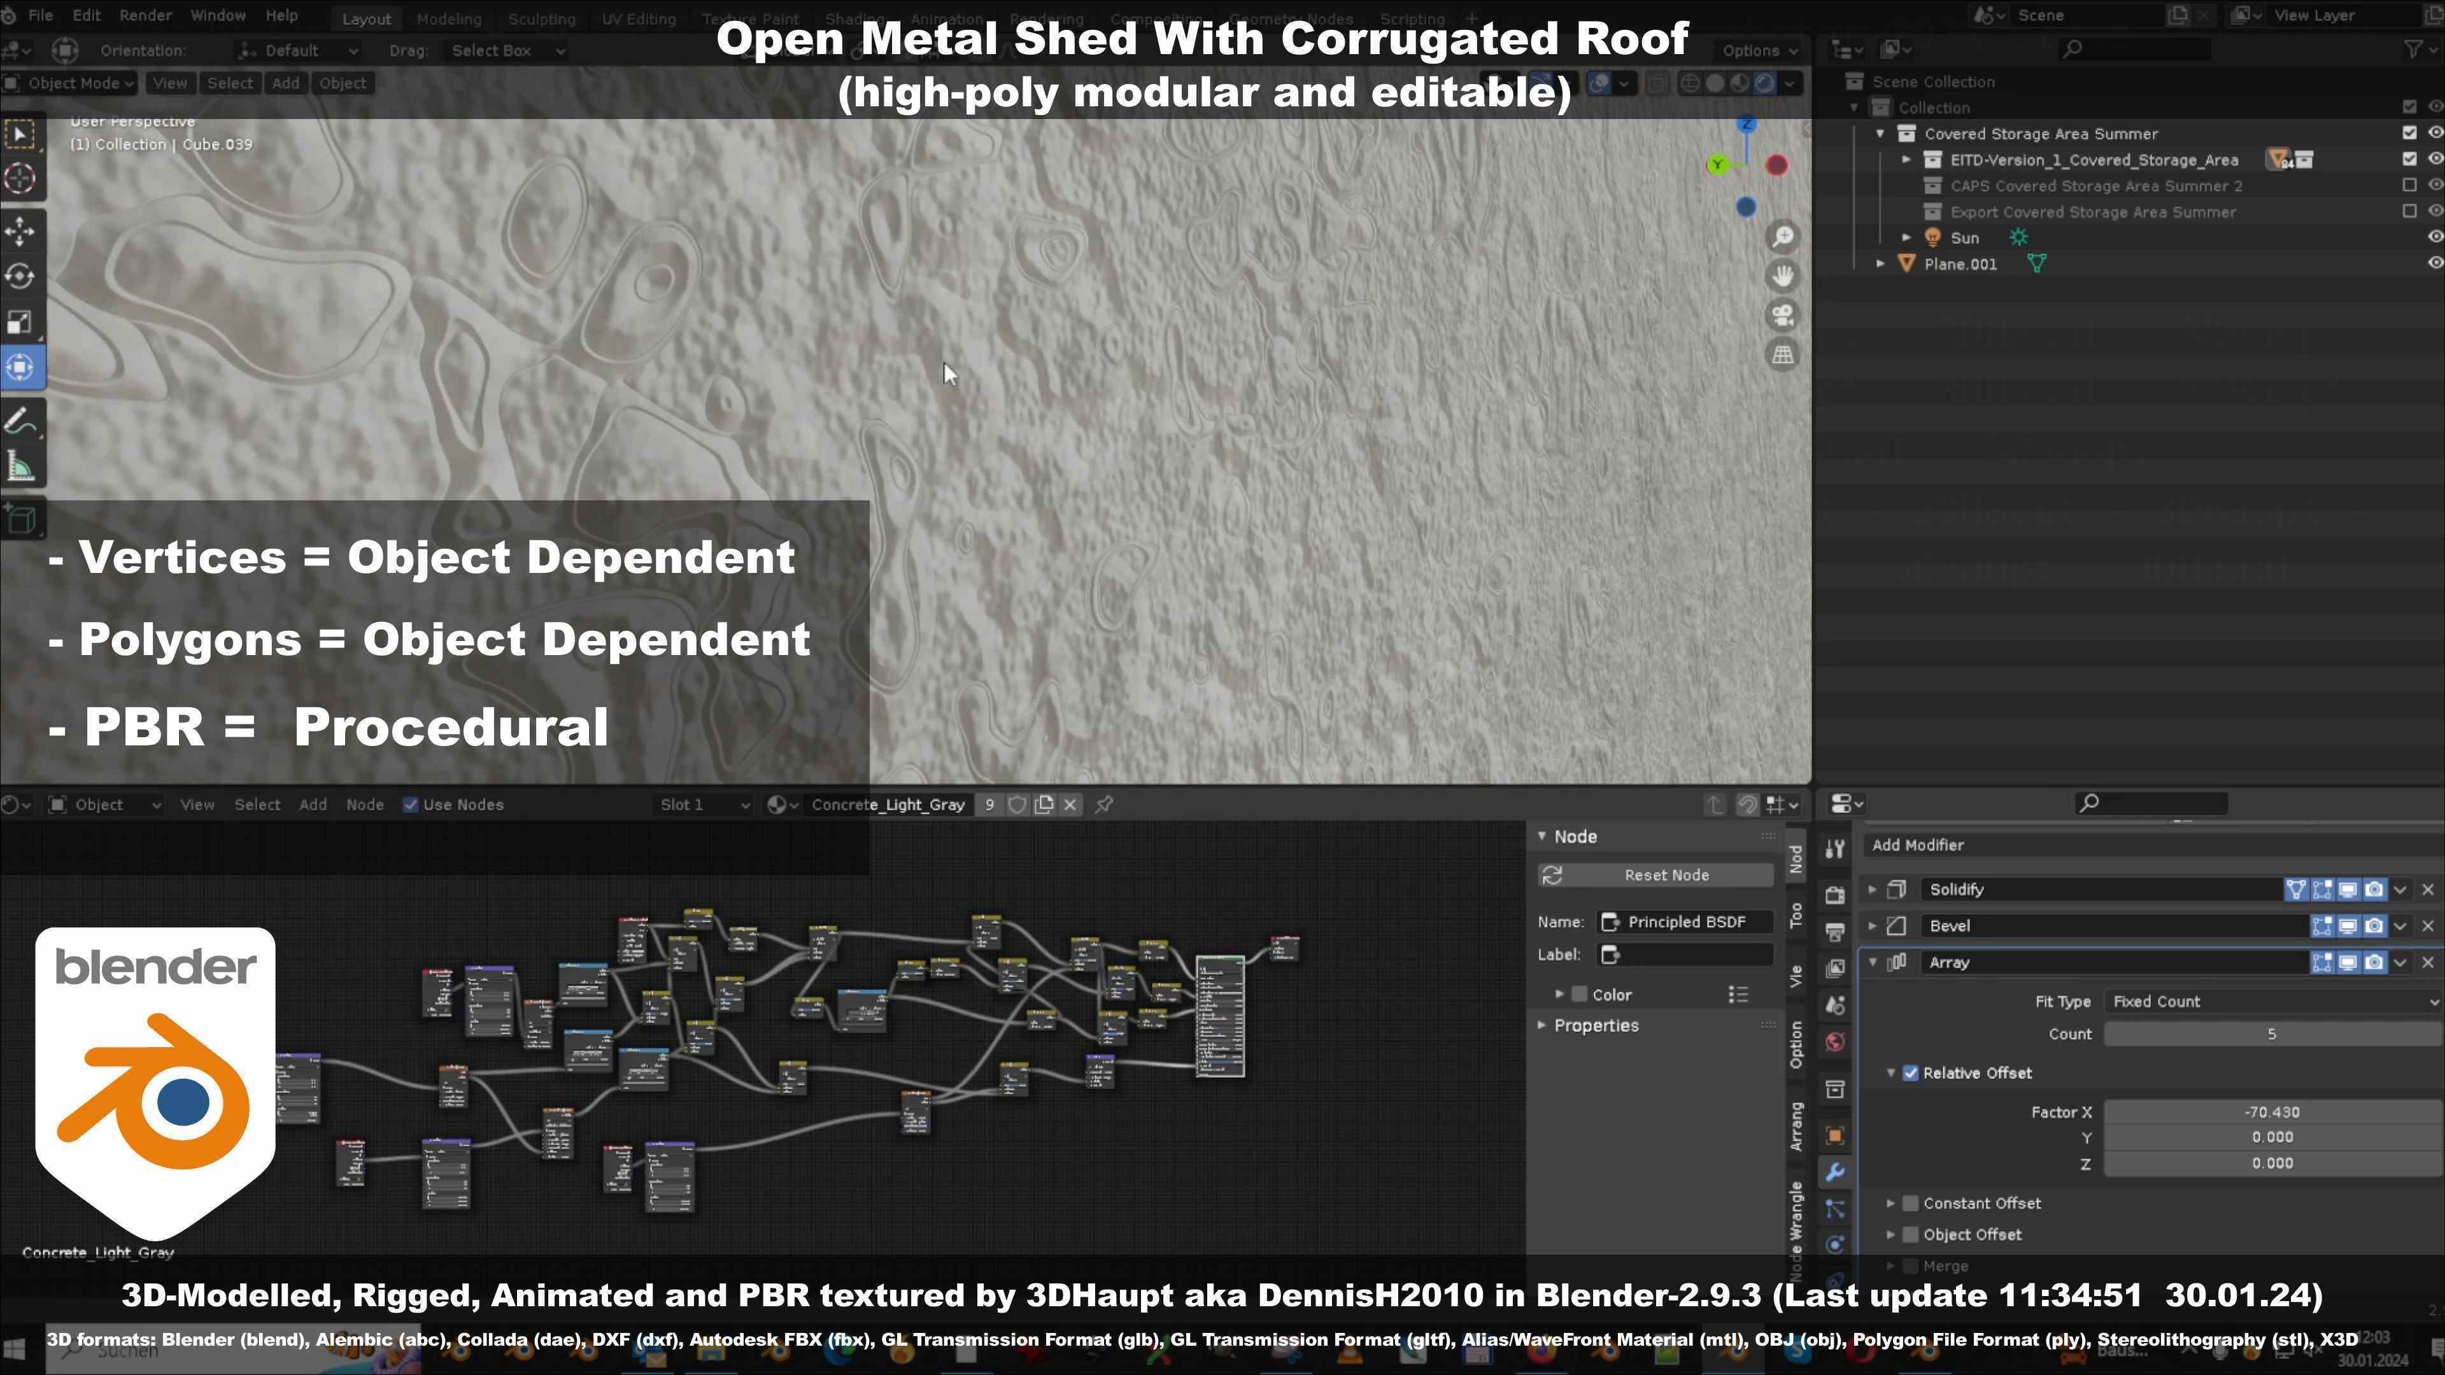The height and width of the screenshot is (1375, 2445).
Task: Disable Relative Offset checkbox
Action: pos(1911,1072)
